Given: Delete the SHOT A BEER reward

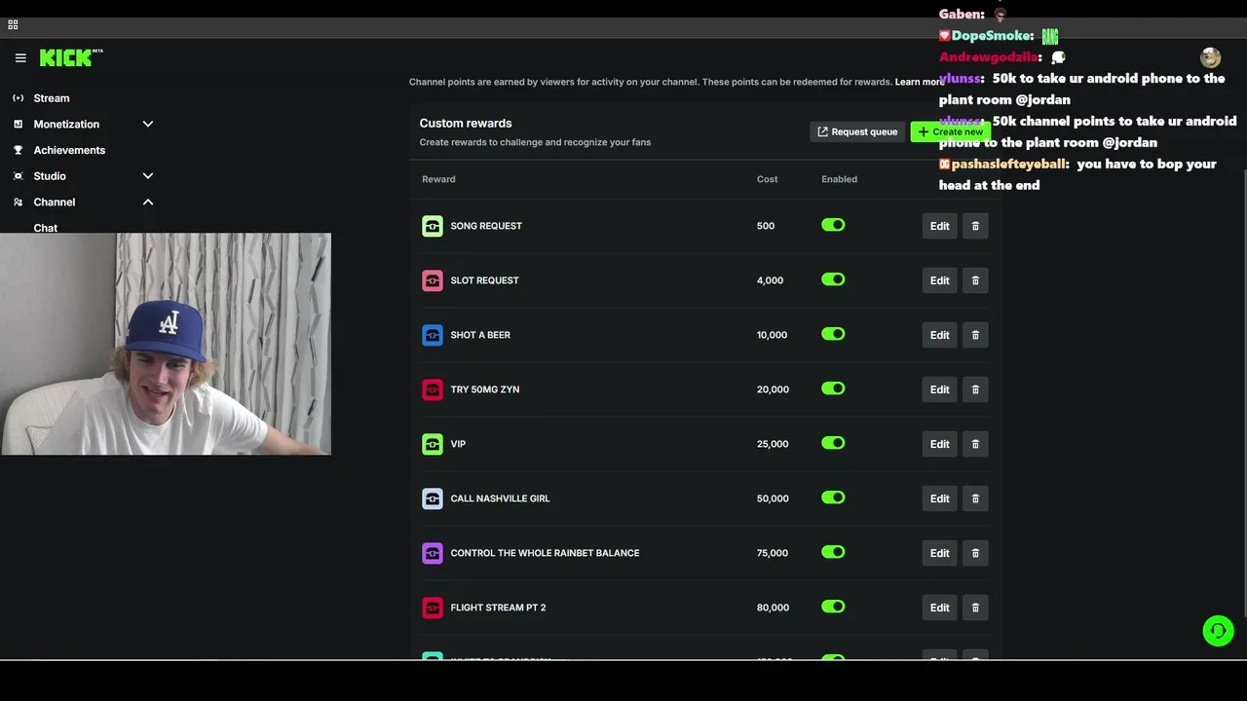Looking at the screenshot, I should click(975, 335).
